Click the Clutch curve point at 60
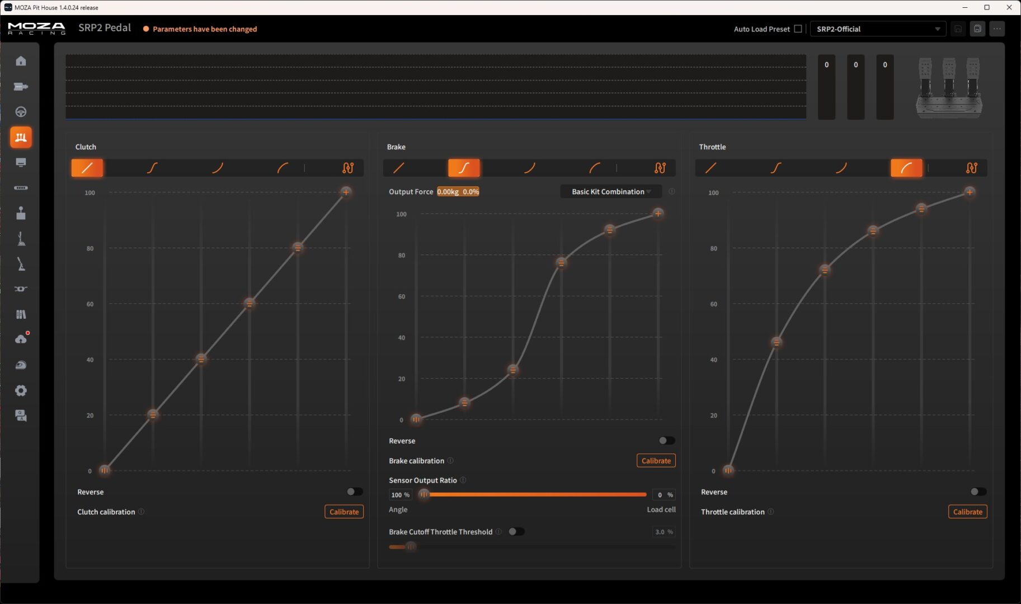Image resolution: width=1021 pixels, height=604 pixels. pos(250,304)
